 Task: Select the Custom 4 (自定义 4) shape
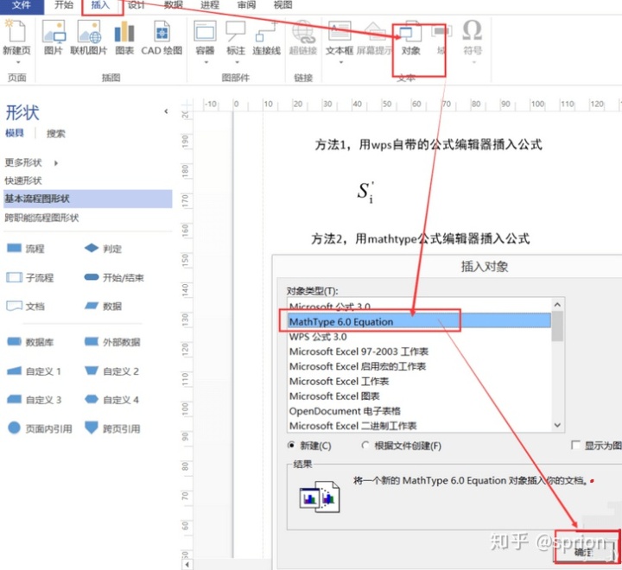click(111, 400)
